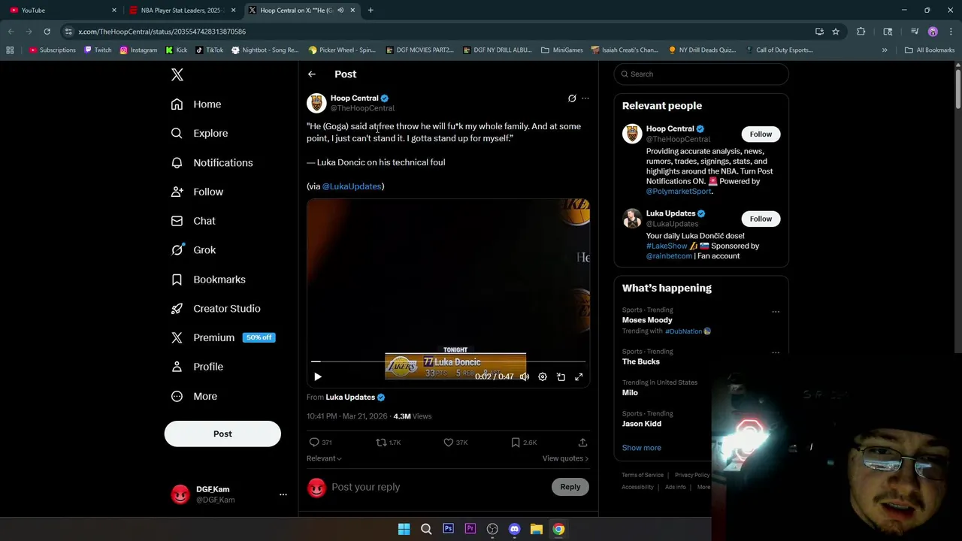The image size is (962, 541).
Task: Open Windows Start menu
Action: click(404, 529)
